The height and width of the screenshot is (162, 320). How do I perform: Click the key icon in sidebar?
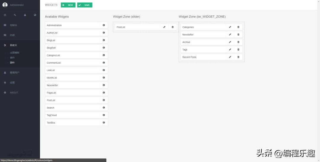[x=15, y=15]
